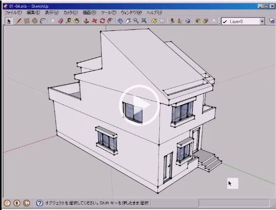Choose the red pencil Line tool
The image size is (276, 210).
click(x=19, y=21)
